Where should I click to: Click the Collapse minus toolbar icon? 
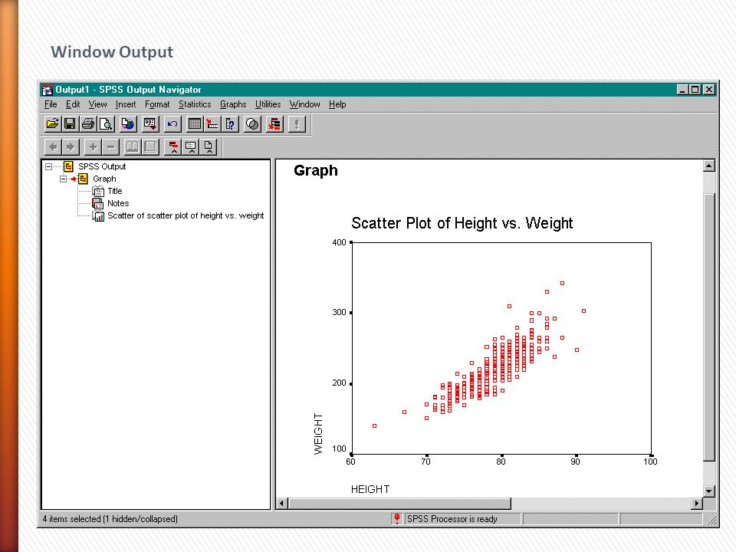click(110, 147)
